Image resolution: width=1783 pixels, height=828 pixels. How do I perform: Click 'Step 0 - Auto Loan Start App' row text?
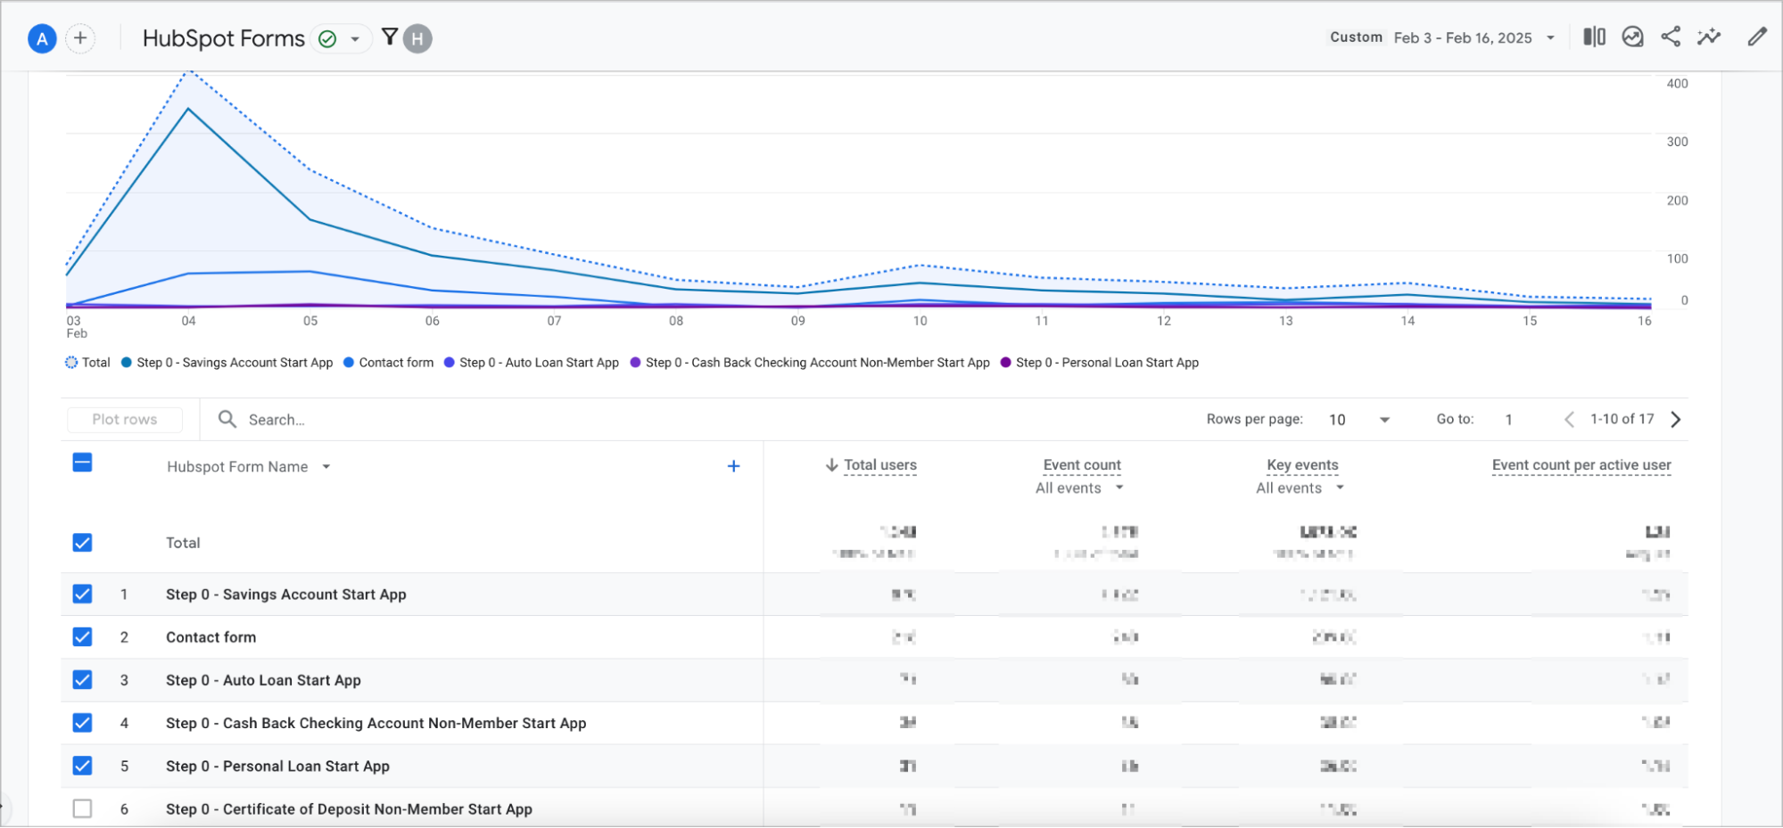(263, 680)
